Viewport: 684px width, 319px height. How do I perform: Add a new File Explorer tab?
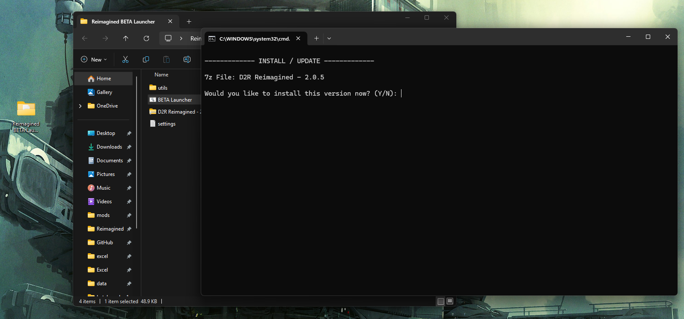pyautogui.click(x=189, y=22)
